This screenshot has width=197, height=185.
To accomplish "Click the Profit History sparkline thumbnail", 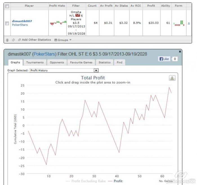I will coord(58,23).
